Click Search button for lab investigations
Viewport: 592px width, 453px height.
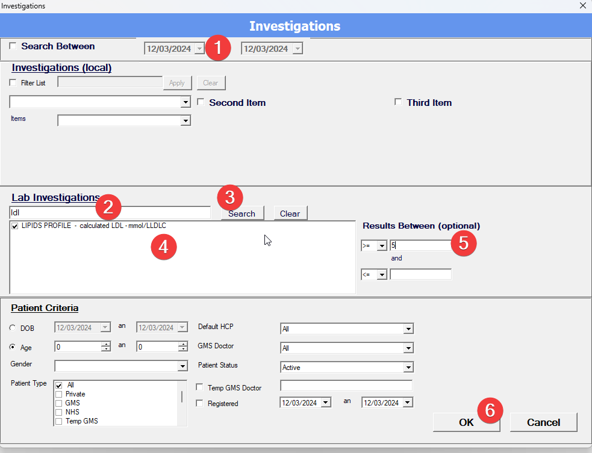241,213
